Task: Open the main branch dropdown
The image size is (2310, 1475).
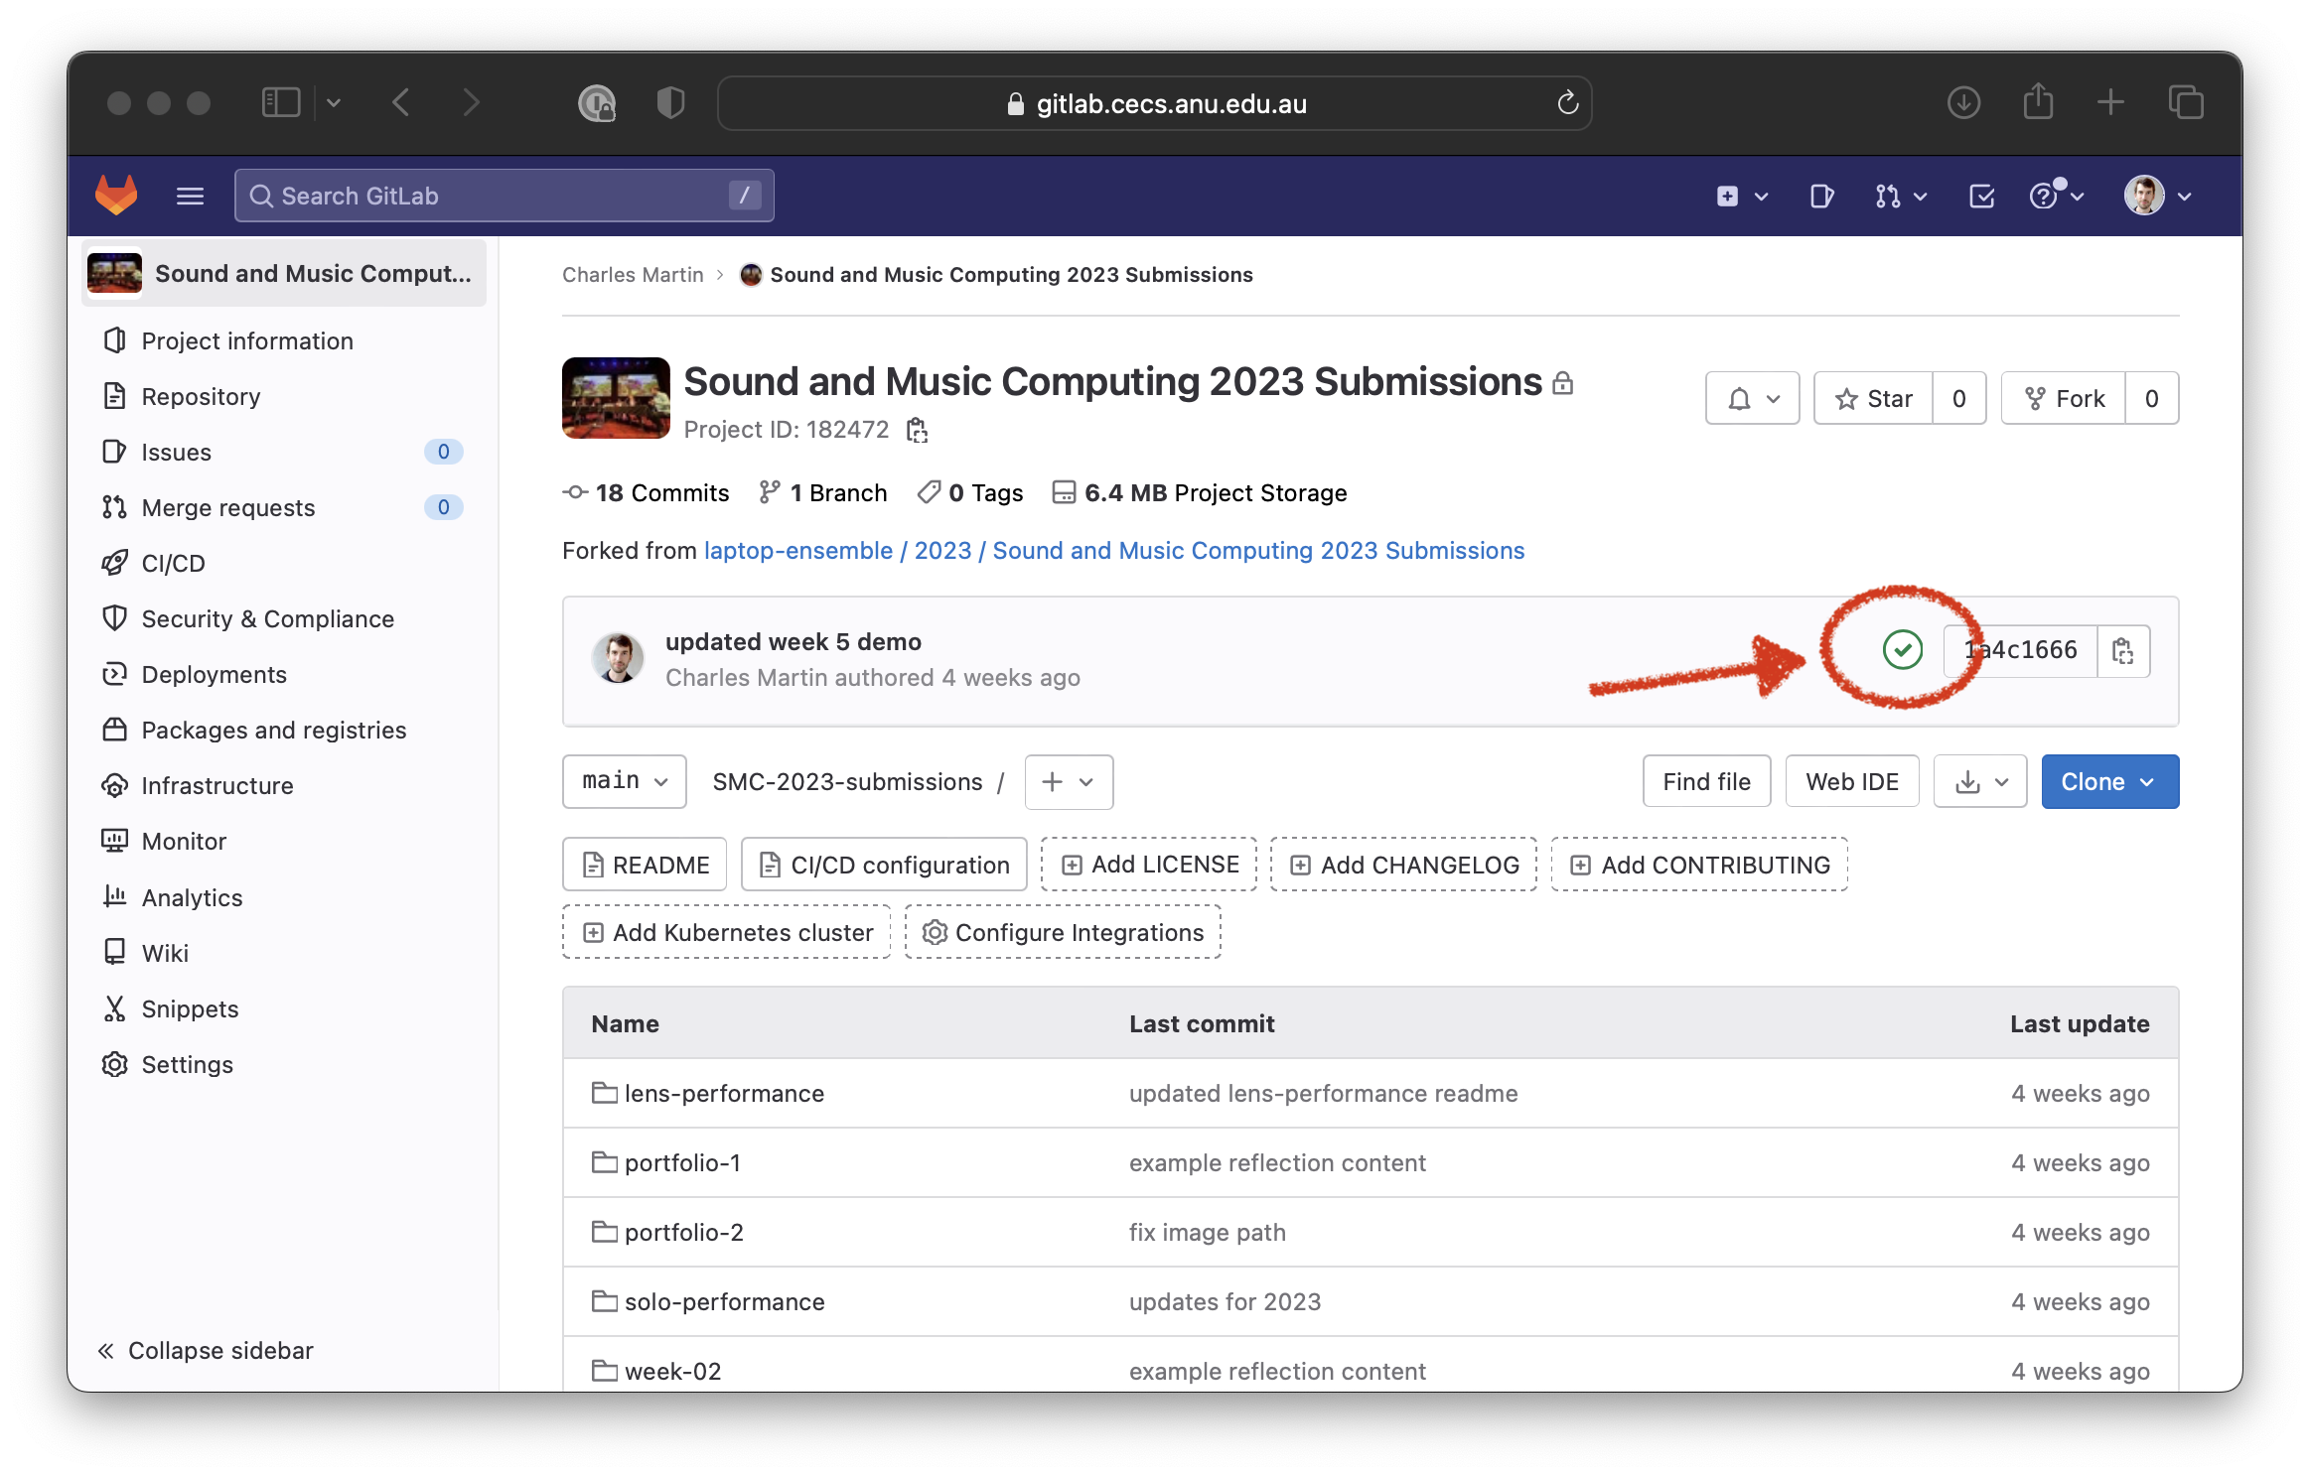Action: 624,781
